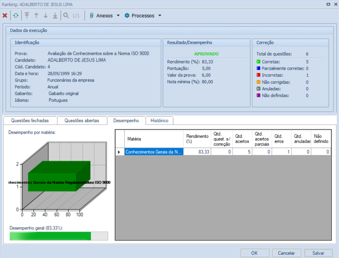Click the Cancelar button
The image size is (339, 258).
coord(286,253)
